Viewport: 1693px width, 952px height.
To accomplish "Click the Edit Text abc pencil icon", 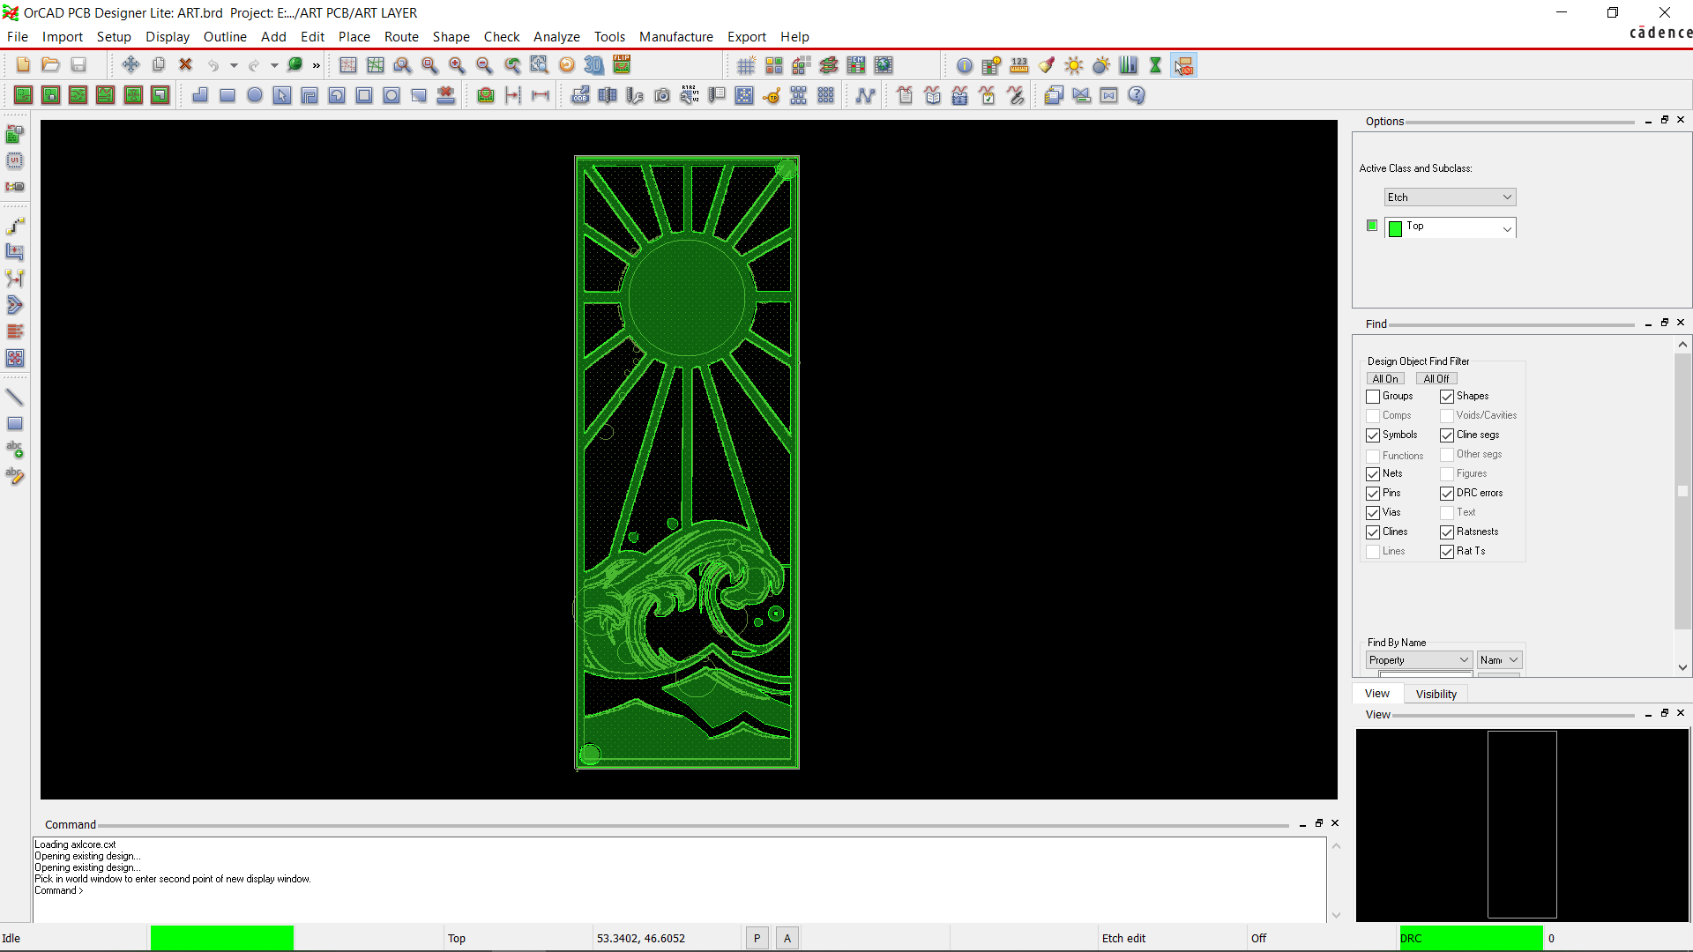I will pyautogui.click(x=15, y=476).
